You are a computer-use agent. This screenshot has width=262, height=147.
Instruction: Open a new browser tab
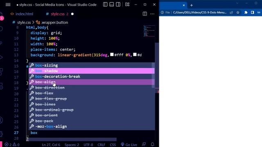(192, 5)
